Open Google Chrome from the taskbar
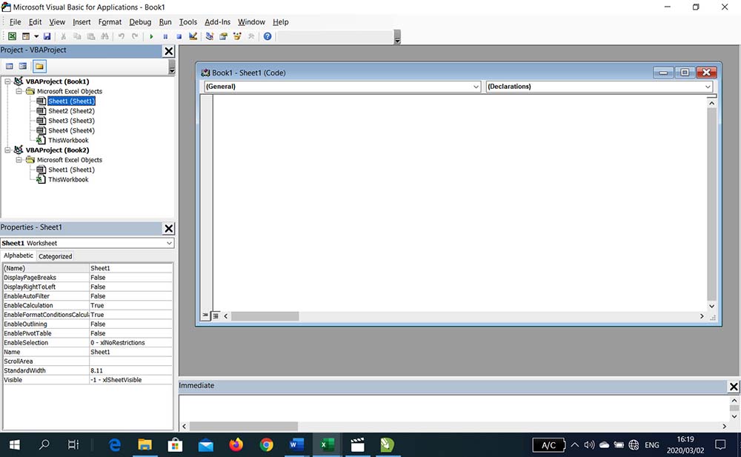This screenshot has height=457, width=741. coord(266,444)
